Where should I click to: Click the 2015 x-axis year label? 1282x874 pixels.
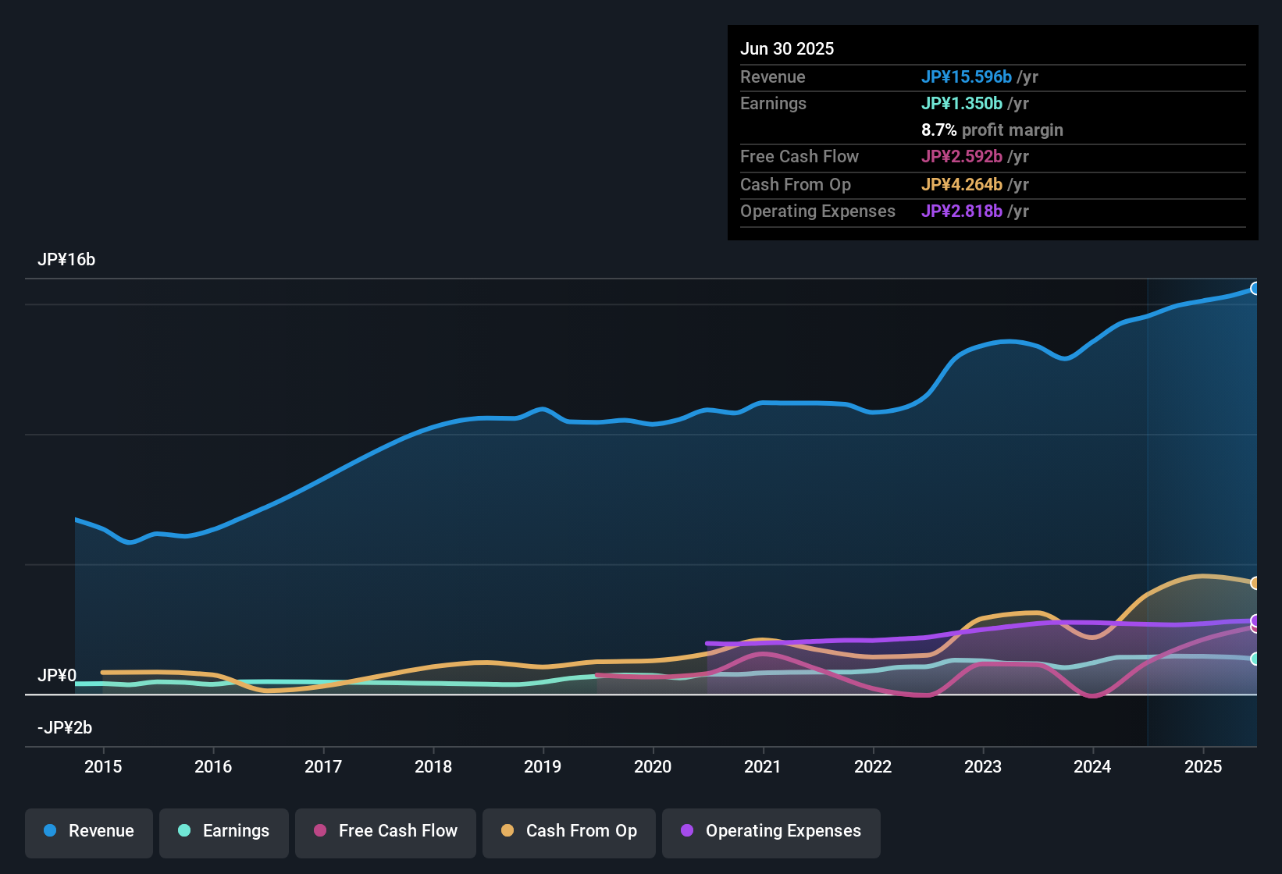coord(103,766)
